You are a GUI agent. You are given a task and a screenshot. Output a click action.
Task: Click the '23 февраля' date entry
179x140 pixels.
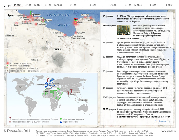click(108, 71)
